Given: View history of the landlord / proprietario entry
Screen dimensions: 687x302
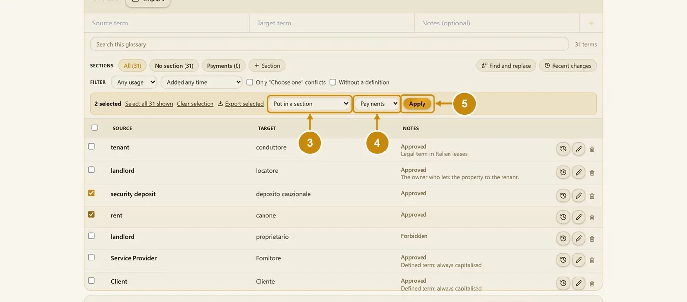Looking at the screenshot, I should [563, 239].
